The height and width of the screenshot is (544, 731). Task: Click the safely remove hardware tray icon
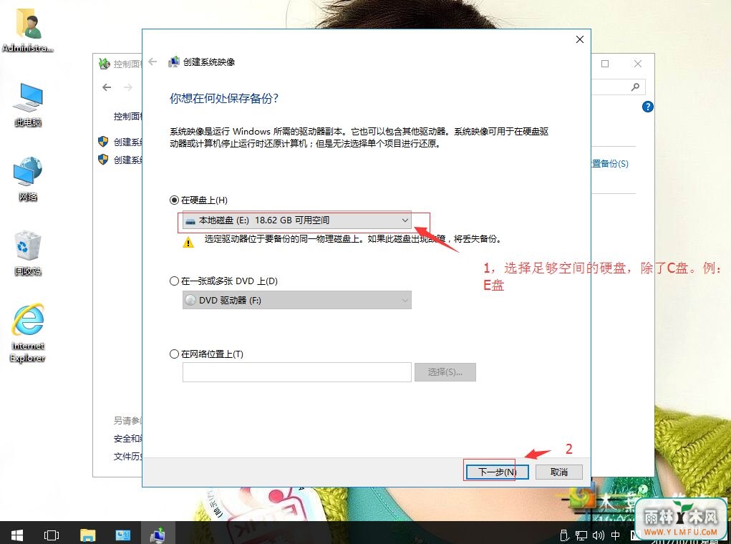point(564,535)
